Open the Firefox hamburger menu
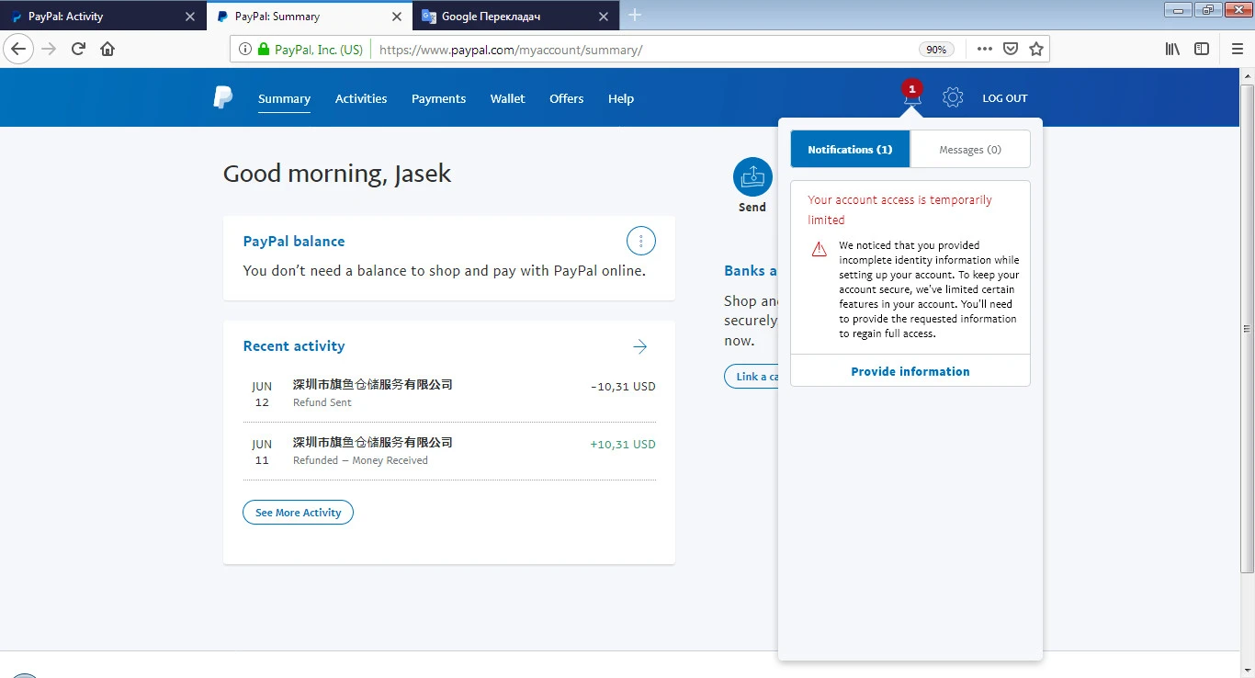The width and height of the screenshot is (1255, 678). (1238, 50)
